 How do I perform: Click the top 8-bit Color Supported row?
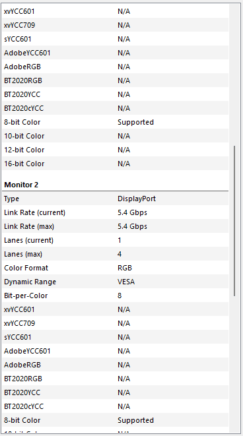[x=116, y=122]
